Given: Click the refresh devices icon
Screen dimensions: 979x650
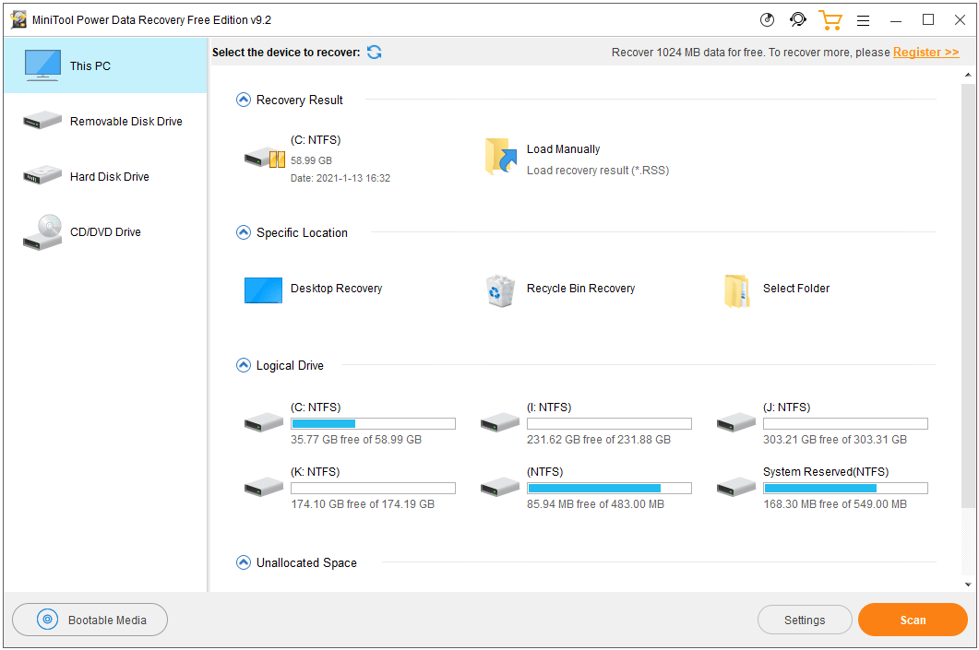Looking at the screenshot, I should (374, 53).
